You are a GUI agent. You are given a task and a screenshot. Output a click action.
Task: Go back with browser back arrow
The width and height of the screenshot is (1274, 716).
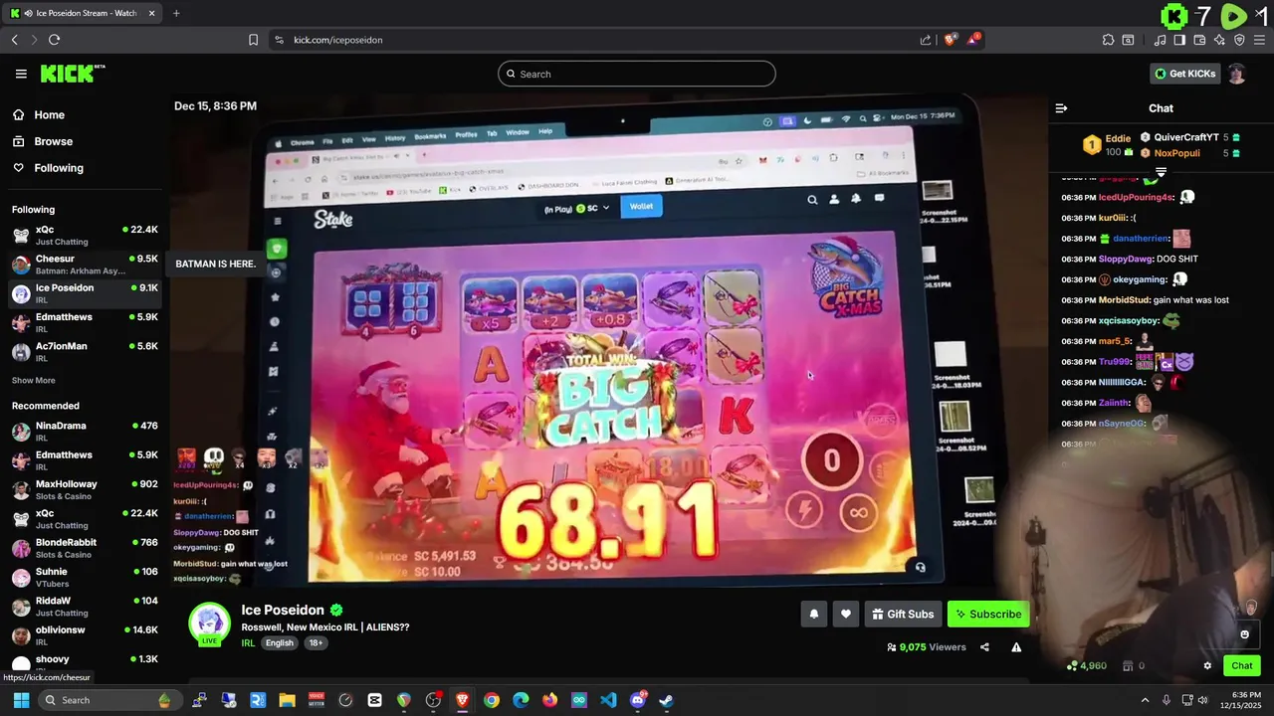point(14,40)
